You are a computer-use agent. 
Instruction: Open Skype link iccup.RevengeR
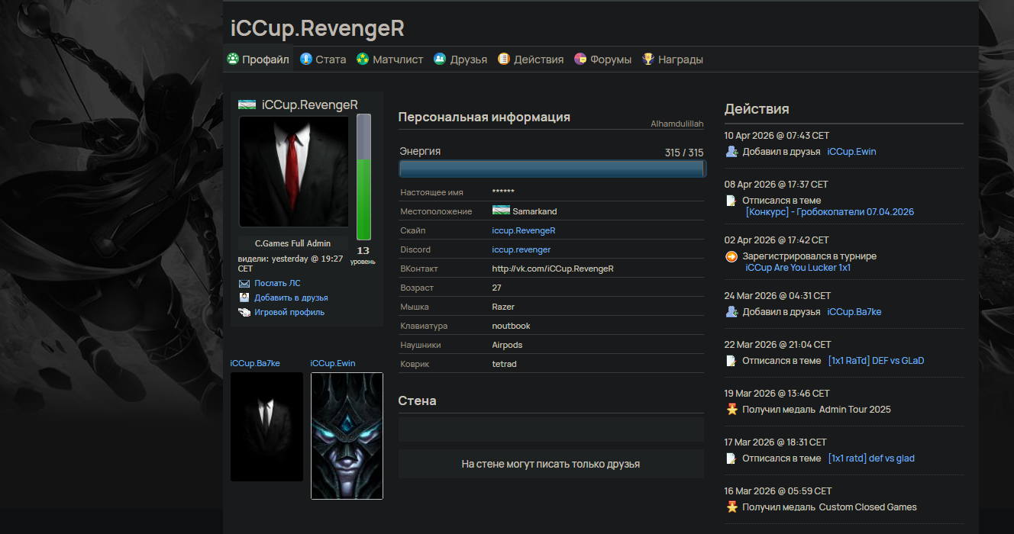(524, 230)
